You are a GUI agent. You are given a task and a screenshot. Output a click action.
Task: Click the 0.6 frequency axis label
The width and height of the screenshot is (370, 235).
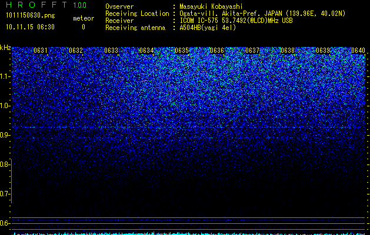5,223
